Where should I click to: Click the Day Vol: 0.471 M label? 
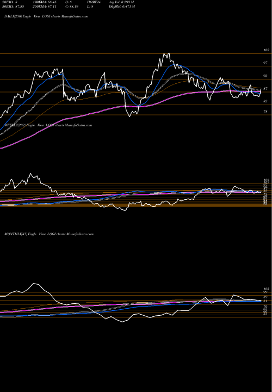(x=122, y=7)
